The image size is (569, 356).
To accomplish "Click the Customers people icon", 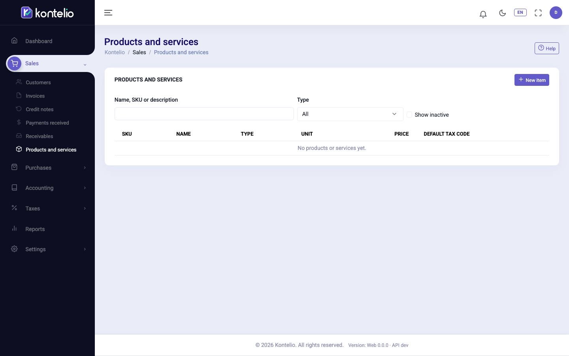I will (19, 82).
